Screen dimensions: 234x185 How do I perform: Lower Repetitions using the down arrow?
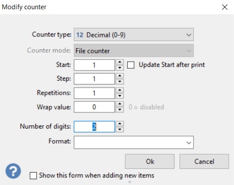120,96
